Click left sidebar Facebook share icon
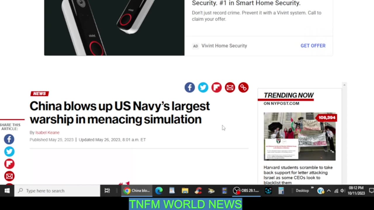 [9, 139]
